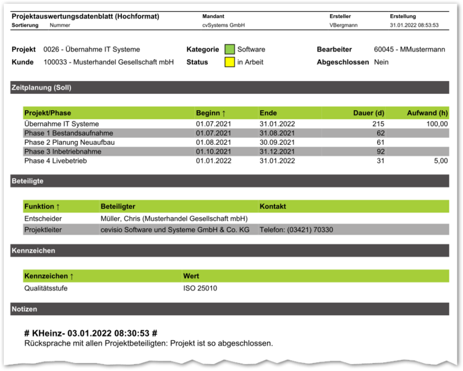Click the Entscheider function cell

(43, 219)
